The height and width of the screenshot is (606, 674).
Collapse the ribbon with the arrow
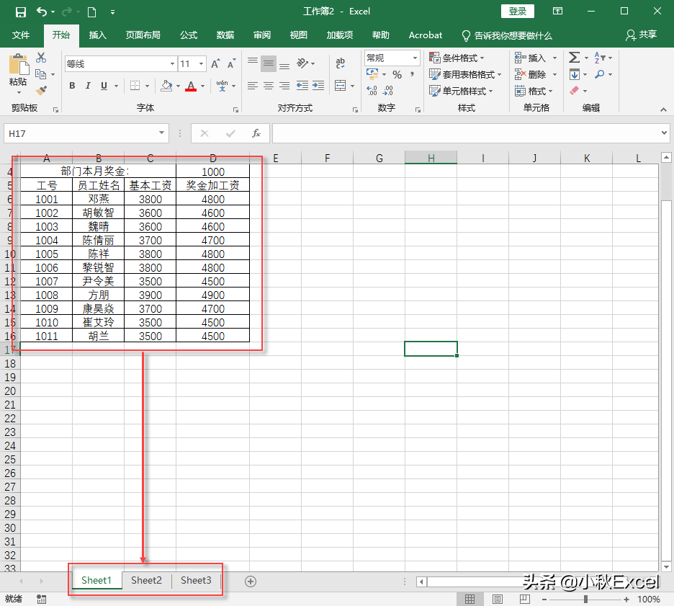pos(663,110)
